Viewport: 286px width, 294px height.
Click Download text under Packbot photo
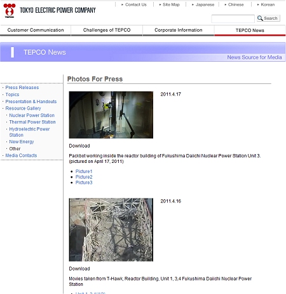coord(79,146)
